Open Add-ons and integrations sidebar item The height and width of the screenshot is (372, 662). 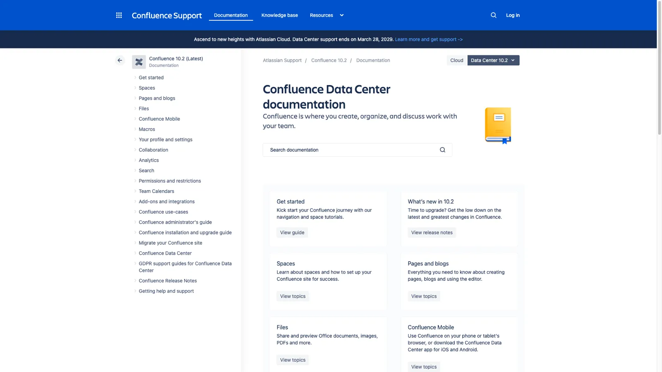point(166,201)
